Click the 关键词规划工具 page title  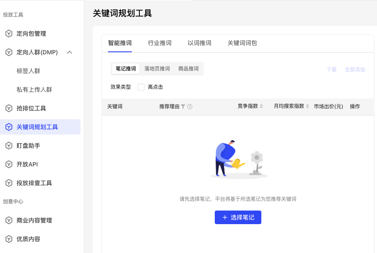pos(122,13)
